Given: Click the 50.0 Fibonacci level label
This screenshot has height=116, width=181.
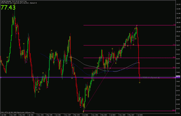Looking at the screenshot, I should pyautogui.click(x=174, y=67).
